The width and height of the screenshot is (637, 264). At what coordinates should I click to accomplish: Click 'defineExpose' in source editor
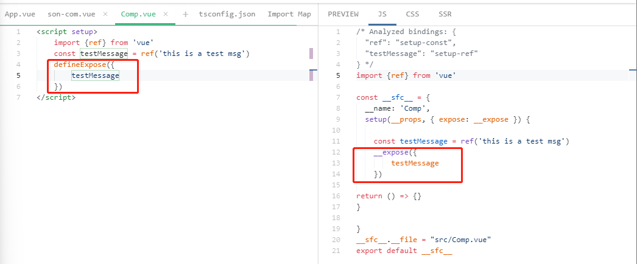(x=80, y=64)
